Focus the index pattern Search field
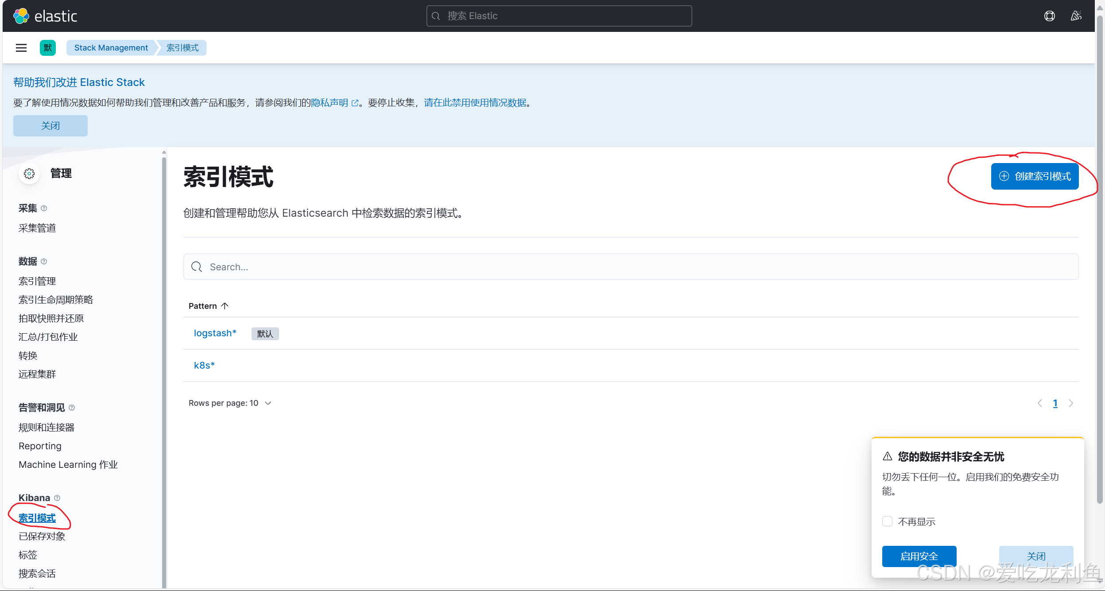The image size is (1105, 591). click(x=631, y=267)
